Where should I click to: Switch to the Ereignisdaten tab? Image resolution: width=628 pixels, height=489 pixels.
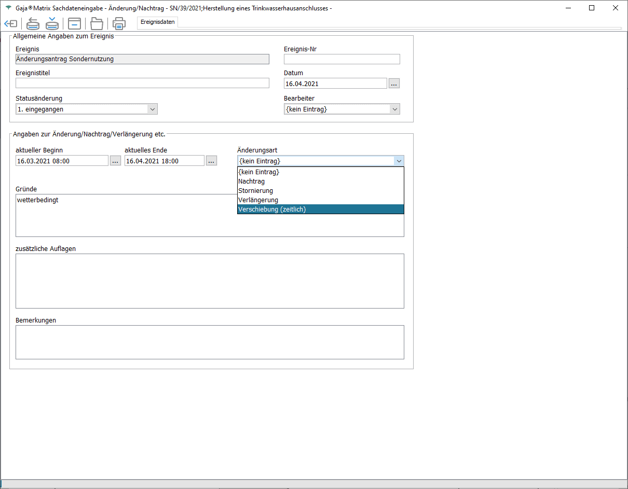[x=158, y=22]
